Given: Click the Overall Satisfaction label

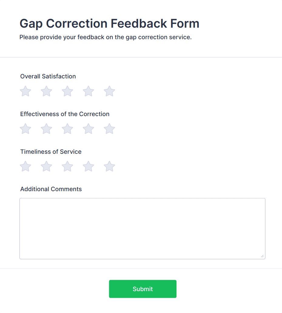Looking at the screenshot, I should 48,76.
